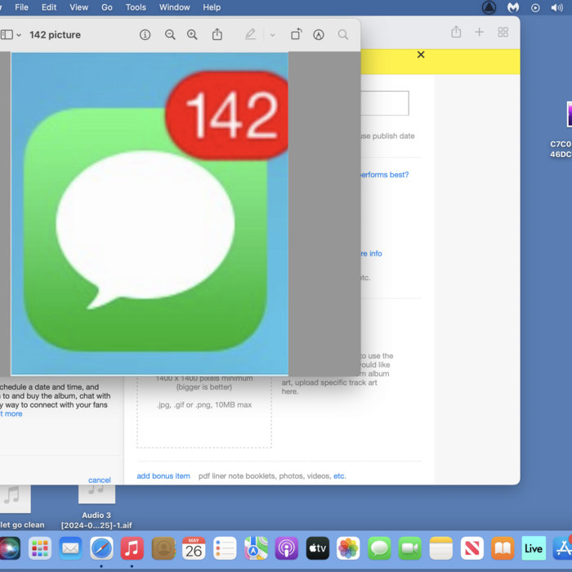Image resolution: width=572 pixels, height=572 pixels.
Task: Open the Edit menu
Action: point(49,7)
